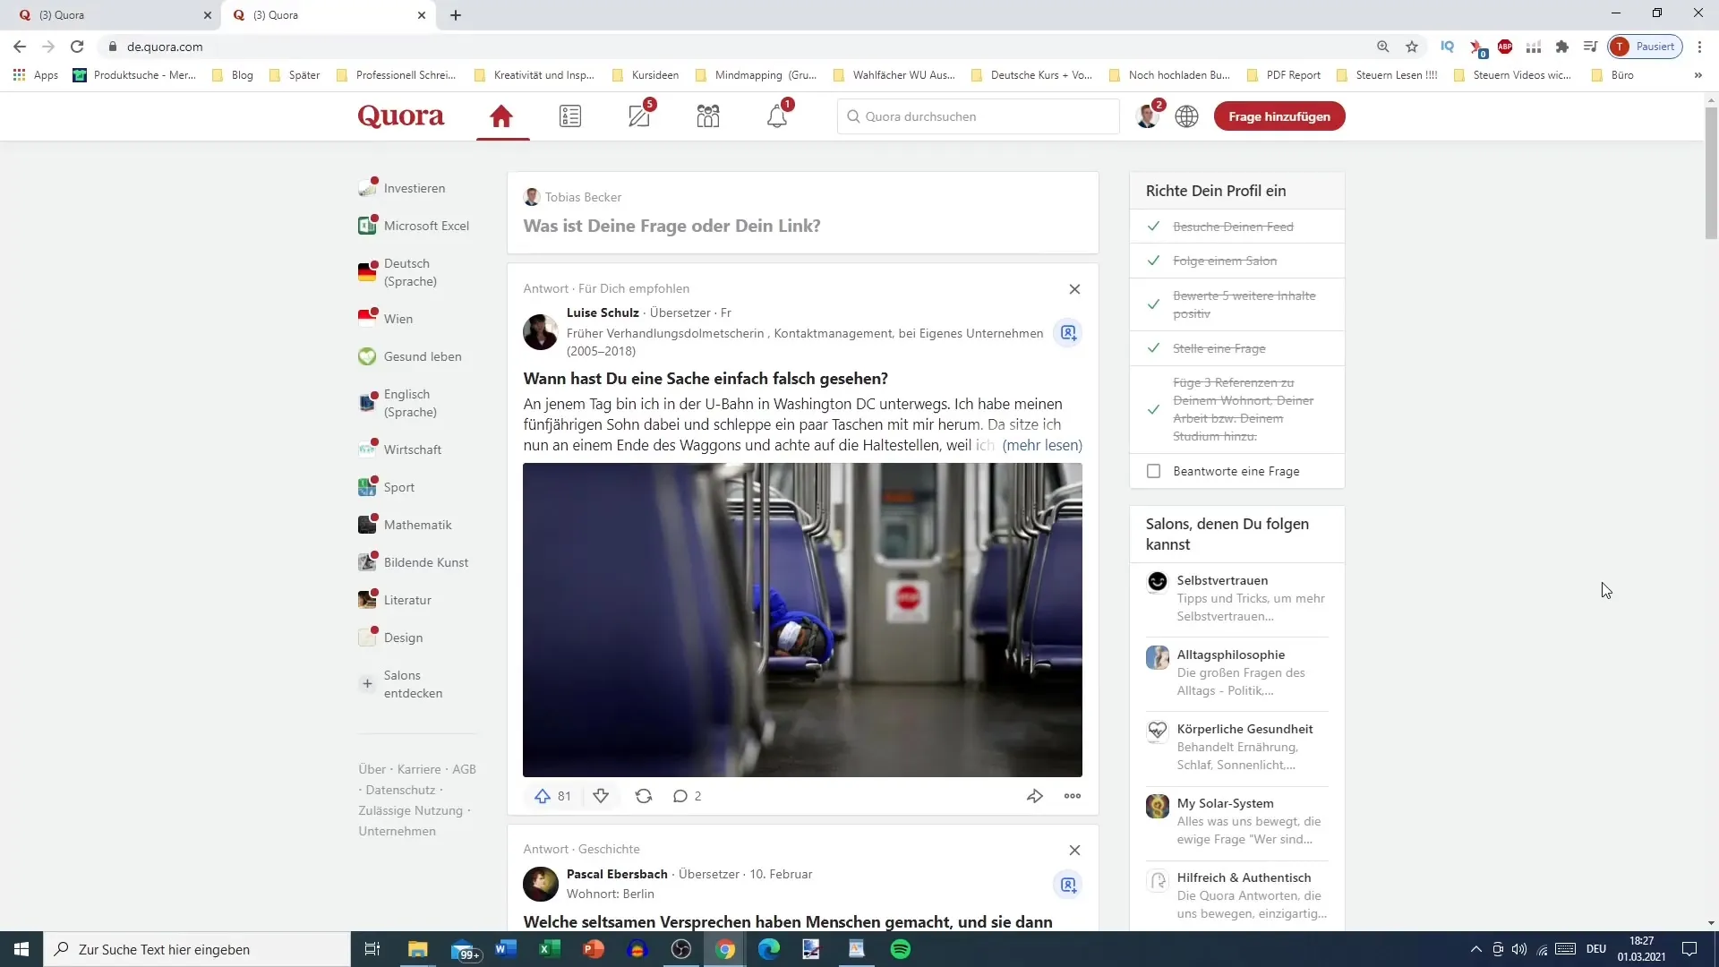The image size is (1719, 967).
Task: Toggle checkbox for Beantworte eine Frage
Action: click(1155, 471)
